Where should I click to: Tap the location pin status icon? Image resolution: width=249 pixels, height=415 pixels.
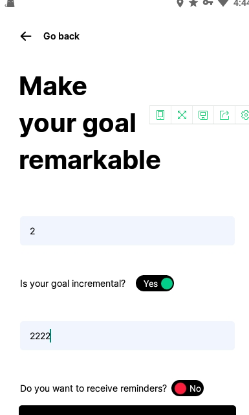(x=180, y=3)
